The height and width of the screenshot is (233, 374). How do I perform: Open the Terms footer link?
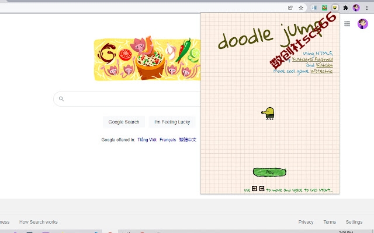[330, 222]
